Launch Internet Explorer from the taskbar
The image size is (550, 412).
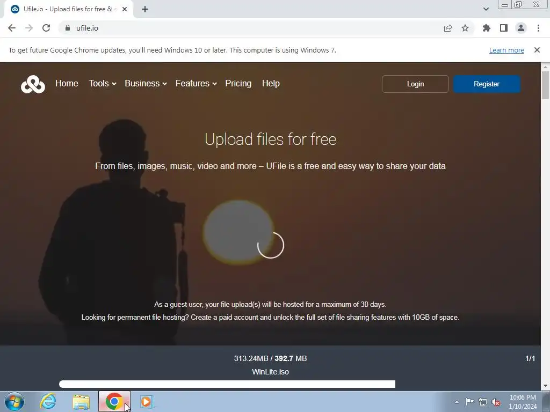48,401
